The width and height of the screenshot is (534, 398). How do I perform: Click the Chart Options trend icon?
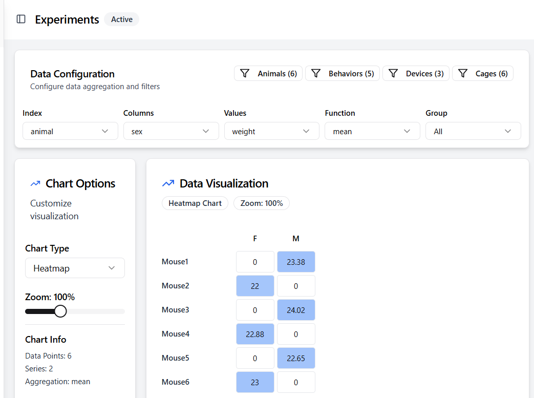point(35,184)
